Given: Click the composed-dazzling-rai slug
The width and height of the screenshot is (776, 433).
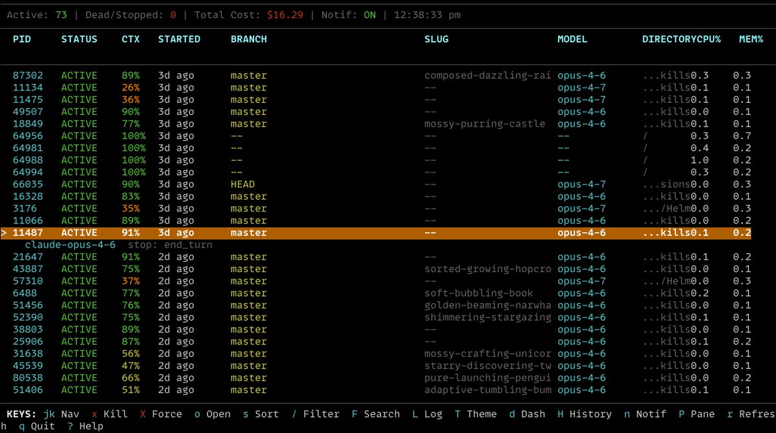Looking at the screenshot, I should (x=488, y=76).
